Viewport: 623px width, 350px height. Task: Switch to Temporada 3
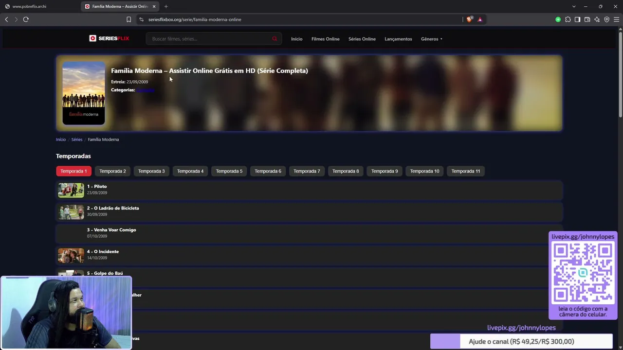pyautogui.click(x=151, y=171)
